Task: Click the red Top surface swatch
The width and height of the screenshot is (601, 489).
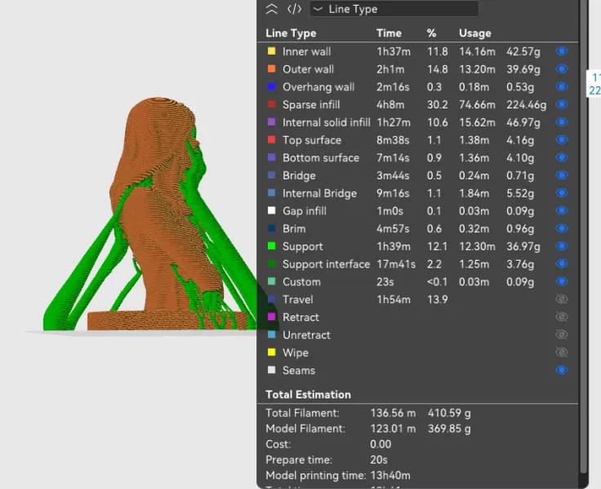Action: 271,139
